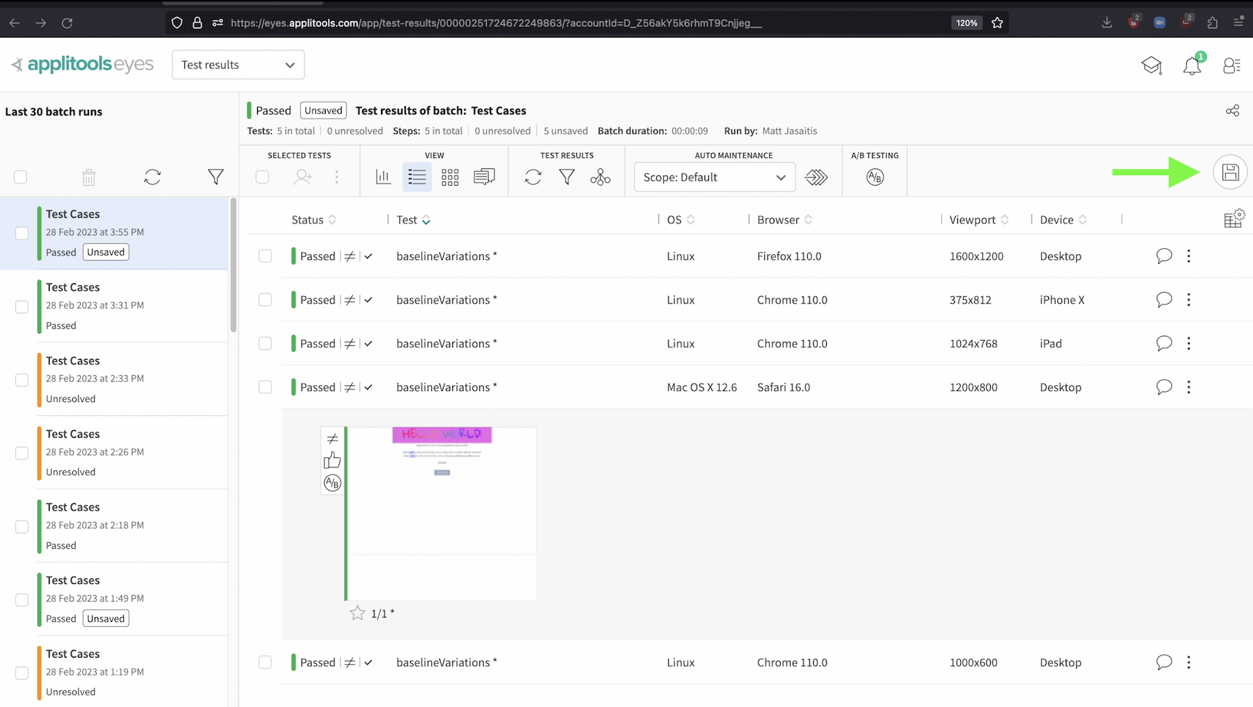Screen dimensions: 1253x707
Task: Click the Applitools Eyes logo
Action: pyautogui.click(x=82, y=65)
